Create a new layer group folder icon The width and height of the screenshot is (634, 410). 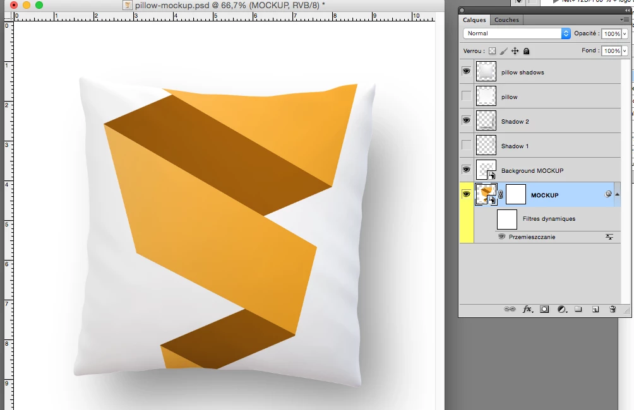578,309
